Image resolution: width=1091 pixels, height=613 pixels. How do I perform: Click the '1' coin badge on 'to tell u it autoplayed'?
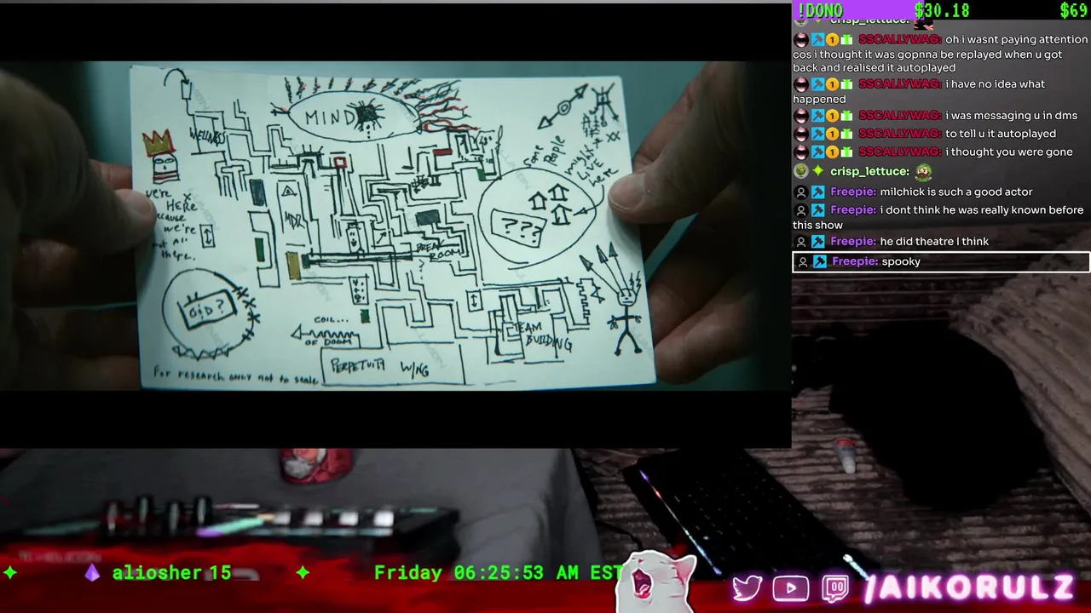click(832, 134)
